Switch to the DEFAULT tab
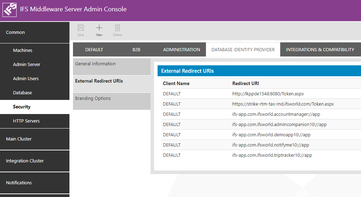361x197 pixels. tap(94, 49)
